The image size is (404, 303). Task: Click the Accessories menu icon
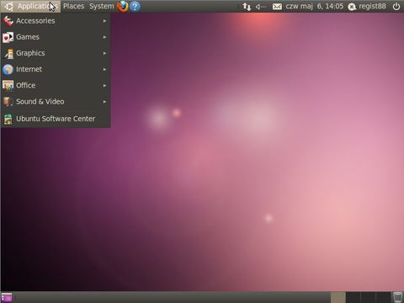[x=8, y=21]
